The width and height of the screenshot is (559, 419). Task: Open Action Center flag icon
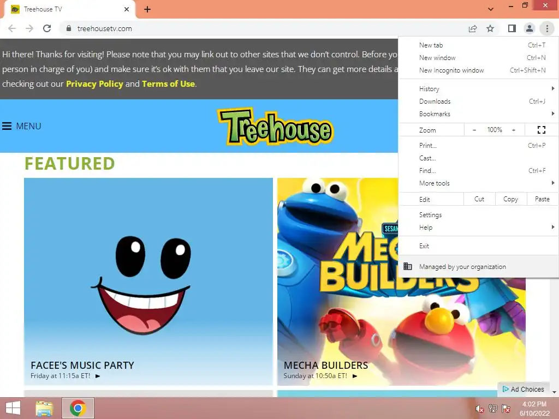click(x=506, y=409)
